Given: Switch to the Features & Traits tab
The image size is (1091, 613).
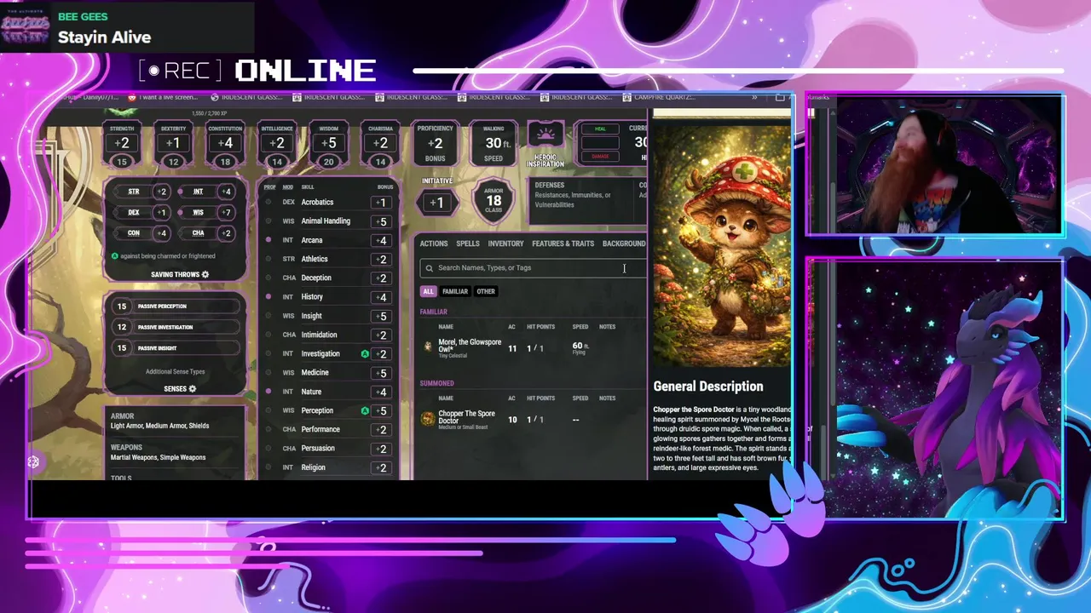Looking at the screenshot, I should coord(563,243).
